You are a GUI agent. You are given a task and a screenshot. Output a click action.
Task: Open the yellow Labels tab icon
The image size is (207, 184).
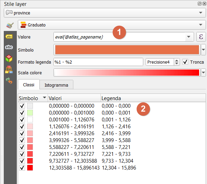(x=9, y=36)
